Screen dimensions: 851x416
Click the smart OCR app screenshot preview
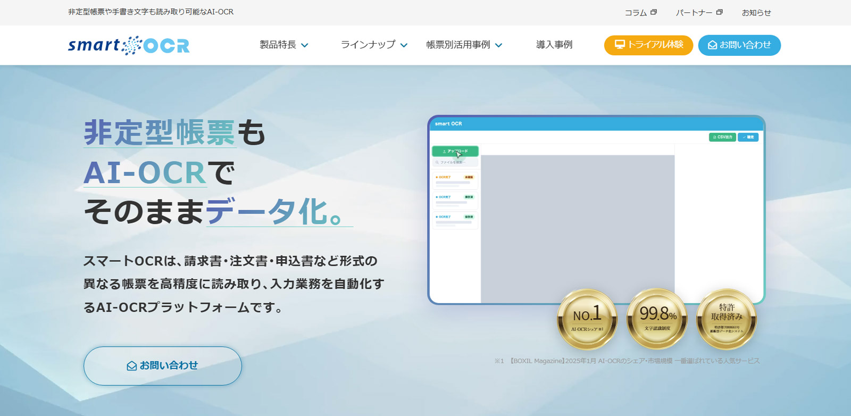(x=596, y=210)
